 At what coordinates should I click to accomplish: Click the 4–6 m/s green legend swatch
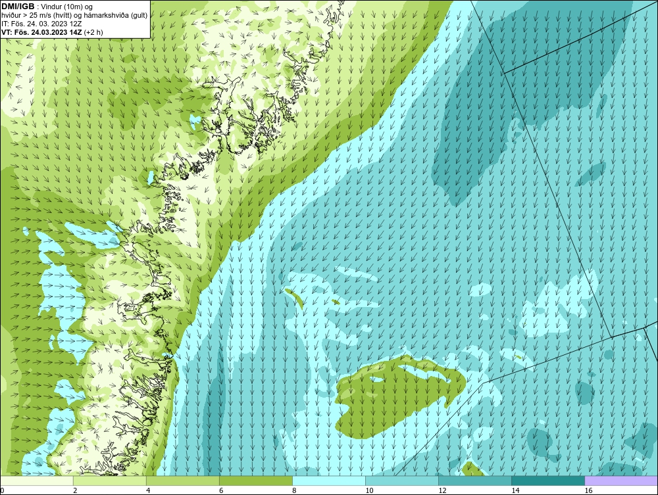click(183, 481)
